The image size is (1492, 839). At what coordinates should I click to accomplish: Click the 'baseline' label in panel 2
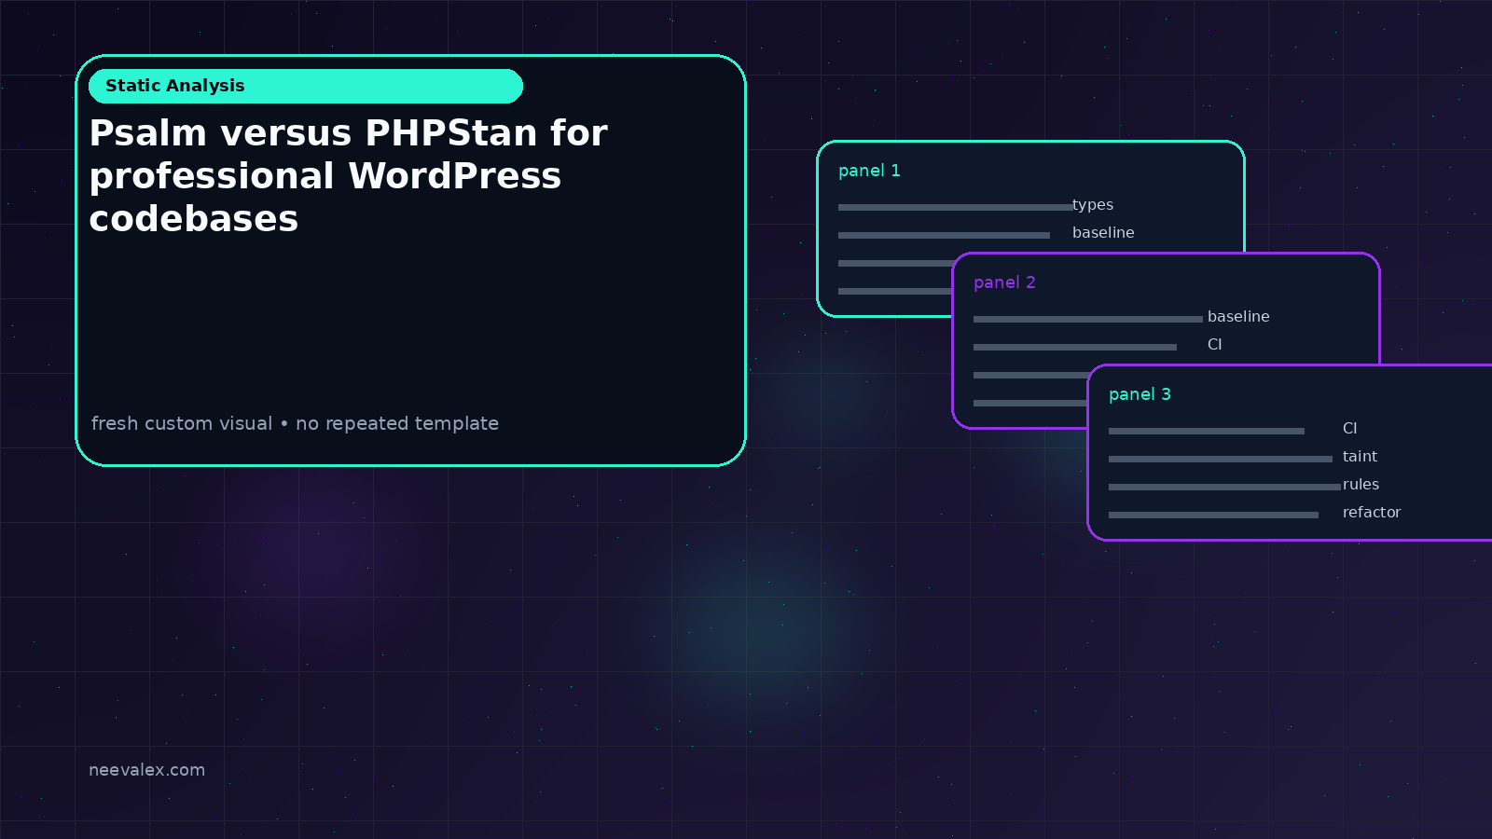tap(1238, 317)
